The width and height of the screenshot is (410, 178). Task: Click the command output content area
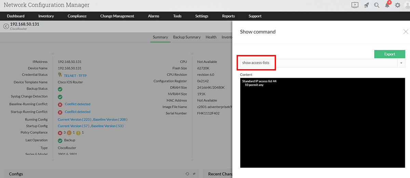pyautogui.click(x=323, y=123)
